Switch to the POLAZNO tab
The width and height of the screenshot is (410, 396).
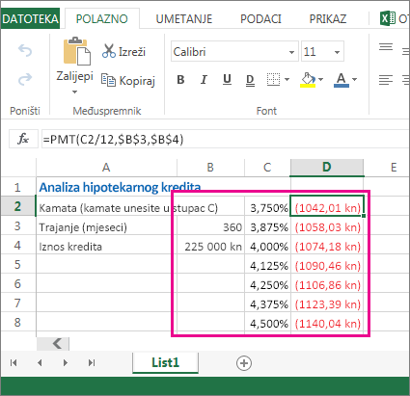point(102,19)
